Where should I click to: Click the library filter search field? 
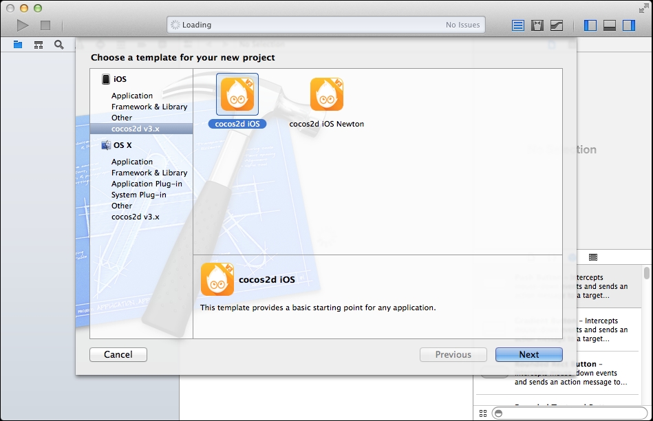tap(569, 413)
